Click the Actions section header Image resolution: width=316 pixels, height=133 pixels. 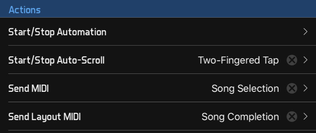coord(25,10)
